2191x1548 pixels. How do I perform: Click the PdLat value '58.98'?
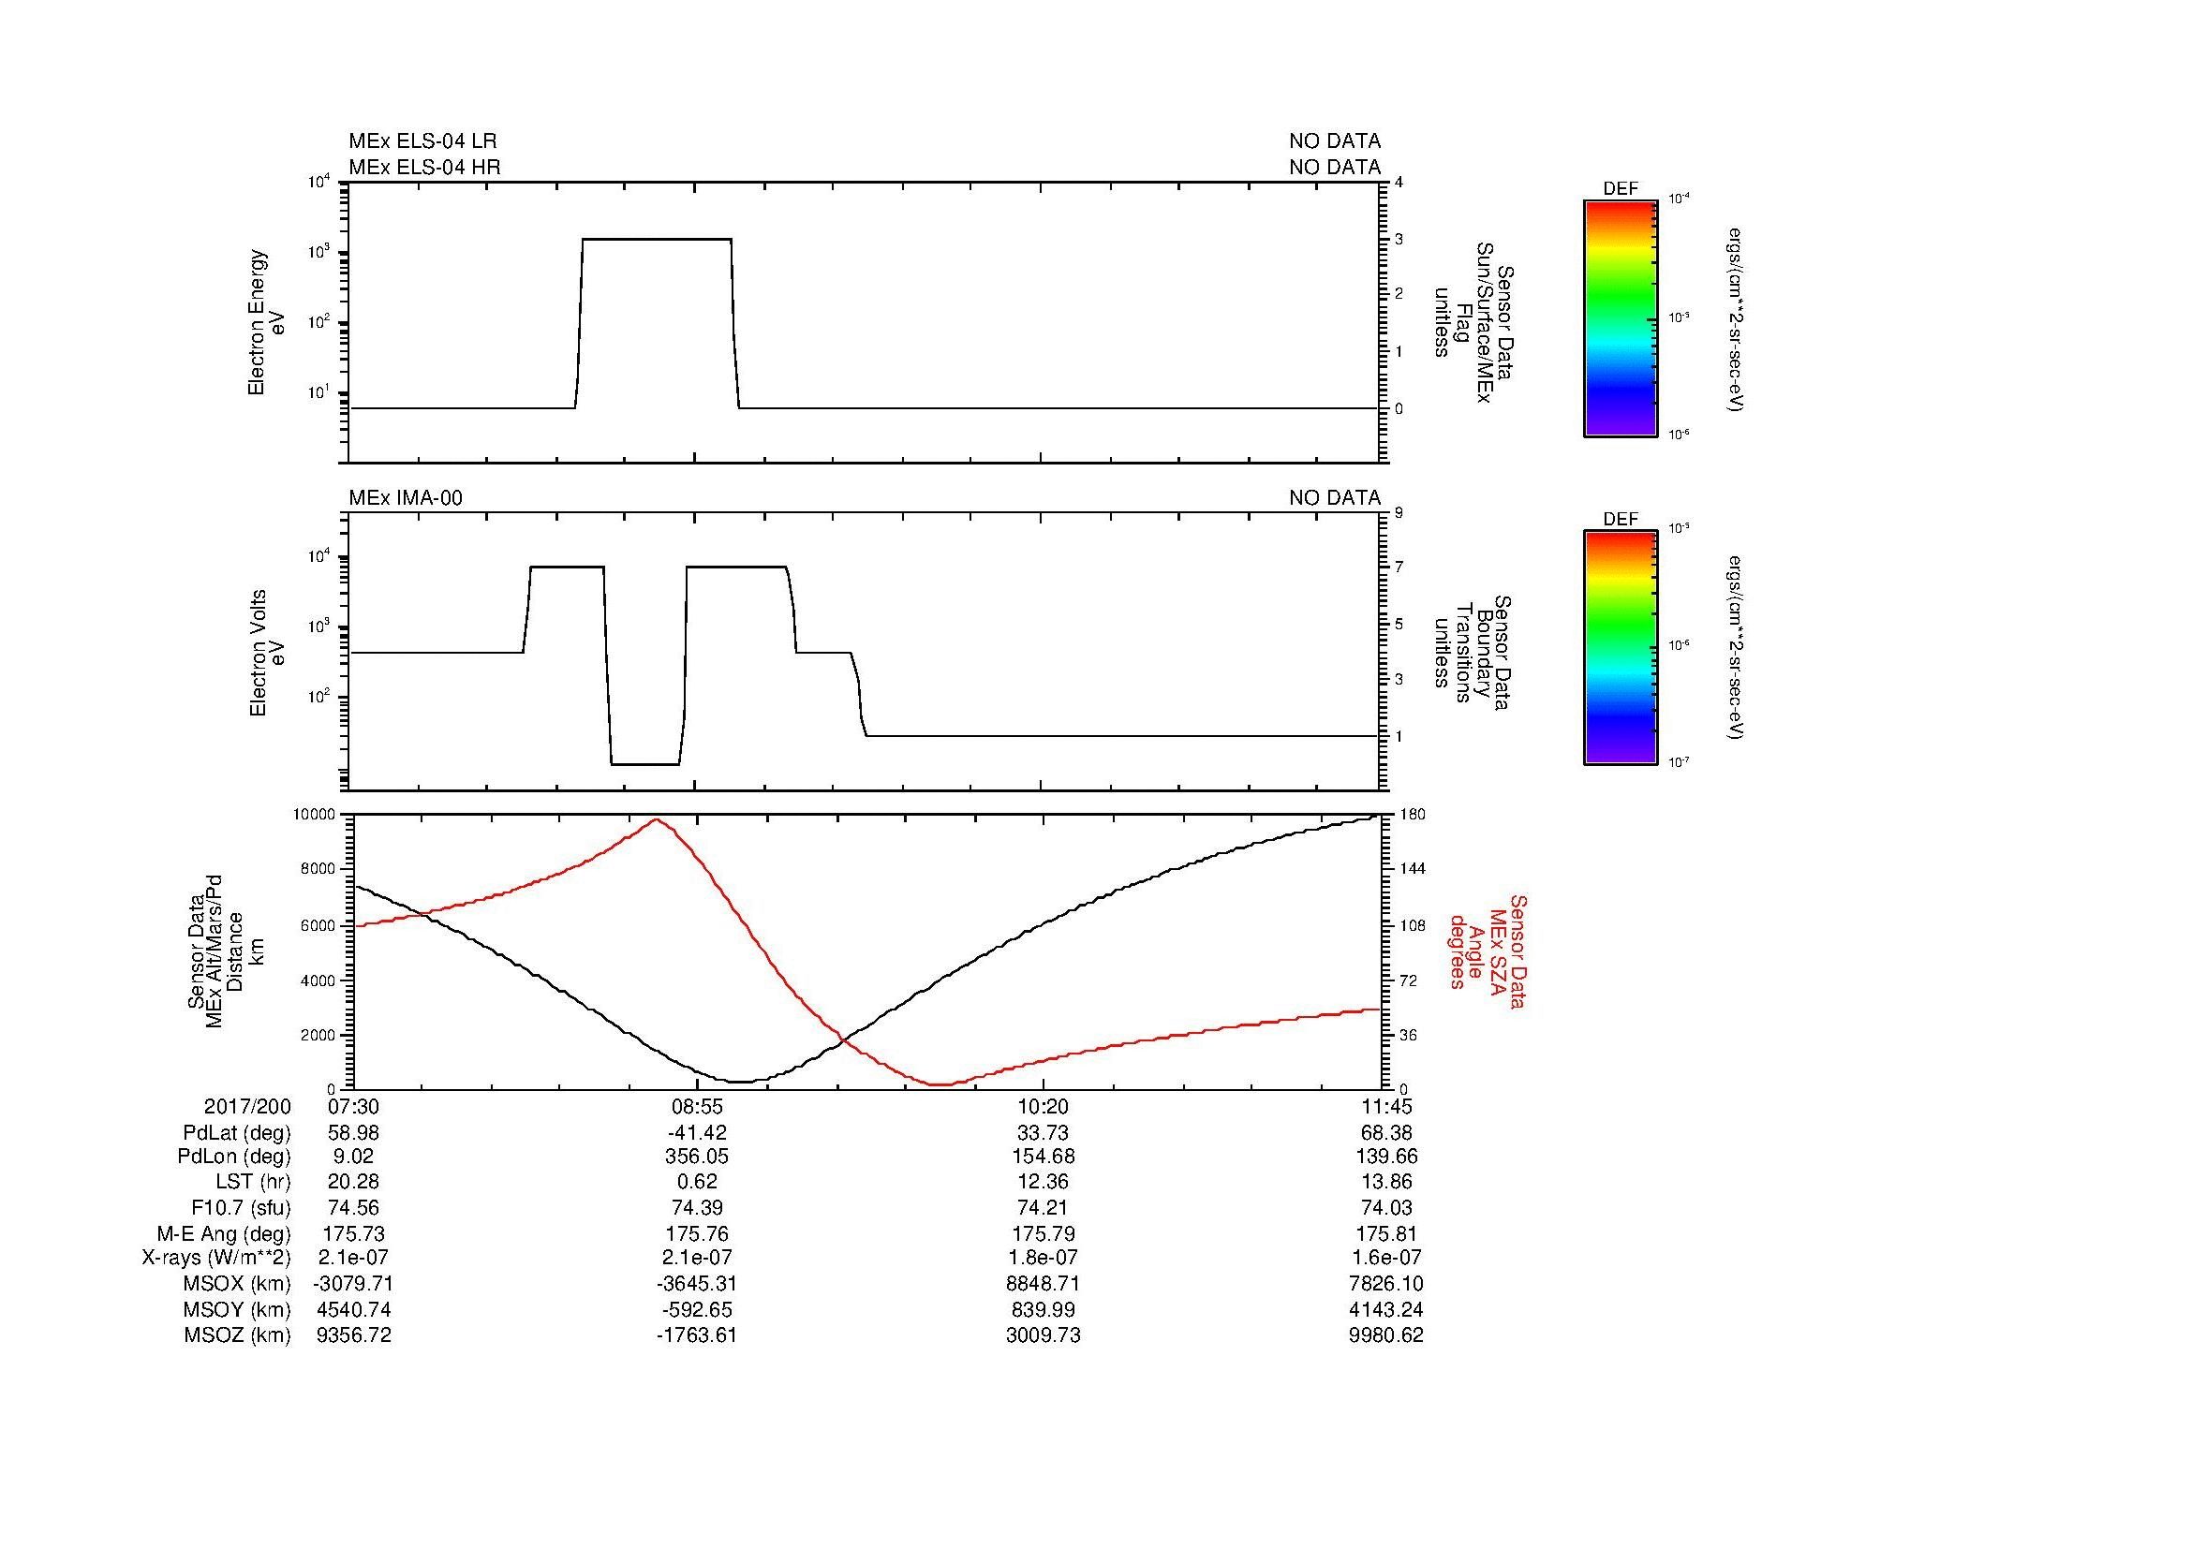(x=353, y=1133)
